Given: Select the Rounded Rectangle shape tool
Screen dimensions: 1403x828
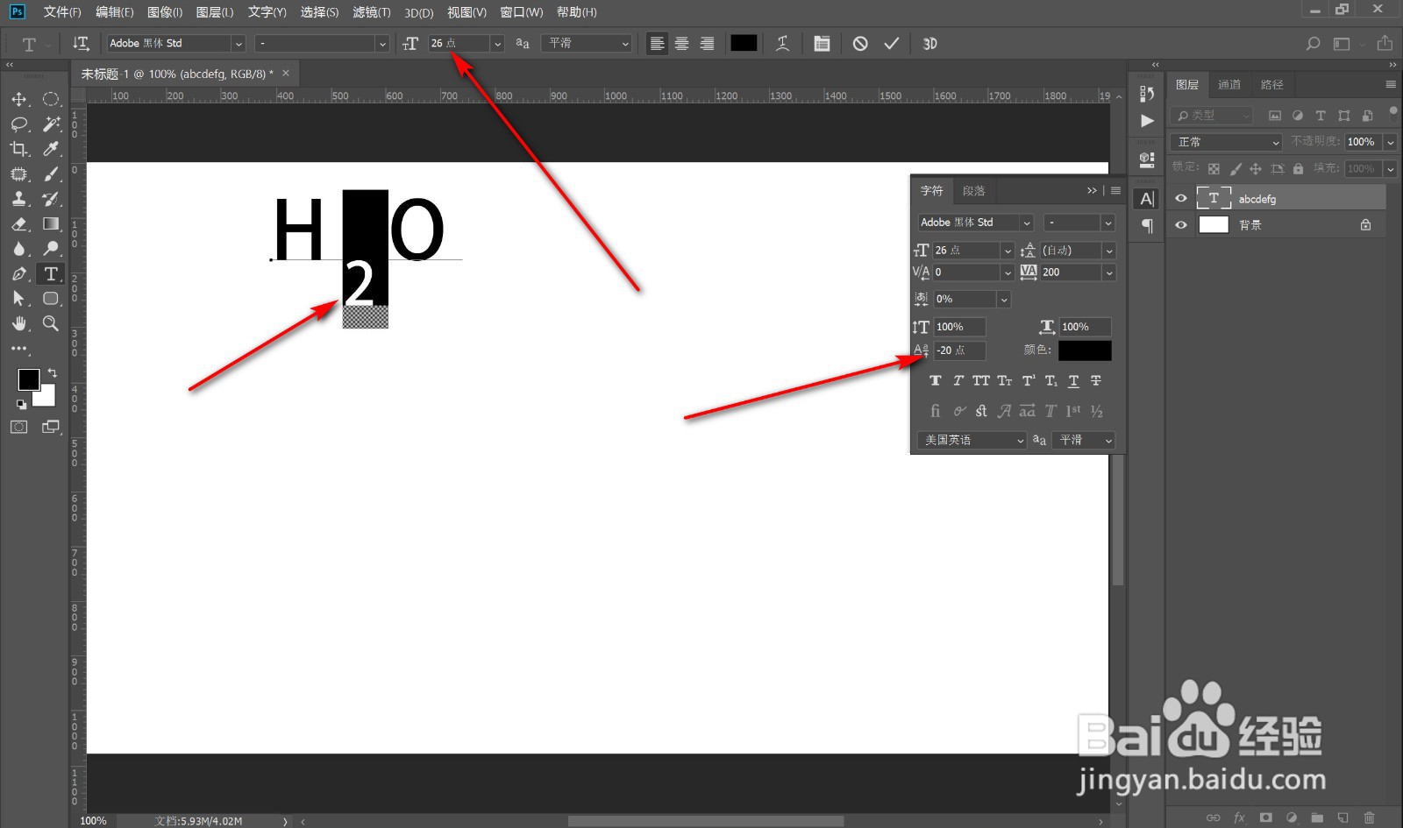Looking at the screenshot, I should [51, 299].
